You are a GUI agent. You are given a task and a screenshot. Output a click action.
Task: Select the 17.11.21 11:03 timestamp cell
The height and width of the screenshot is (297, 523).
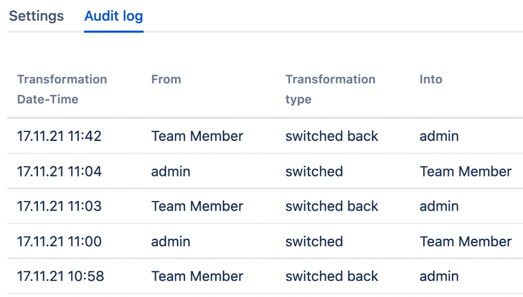[x=59, y=206]
